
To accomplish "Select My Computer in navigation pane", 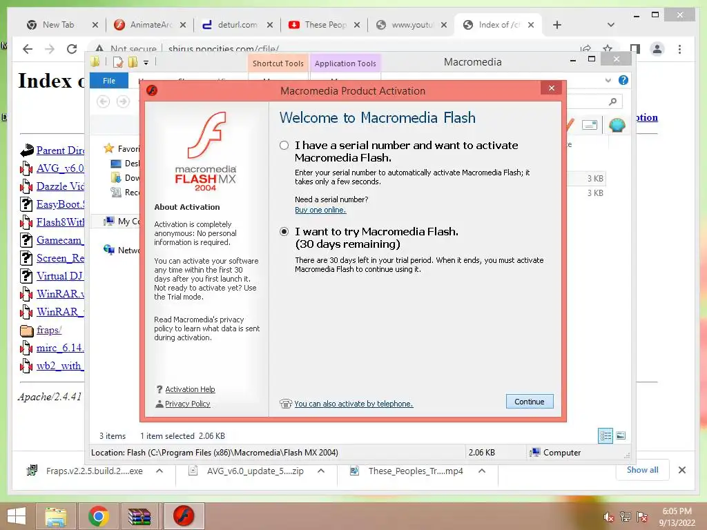I will click(x=122, y=222).
